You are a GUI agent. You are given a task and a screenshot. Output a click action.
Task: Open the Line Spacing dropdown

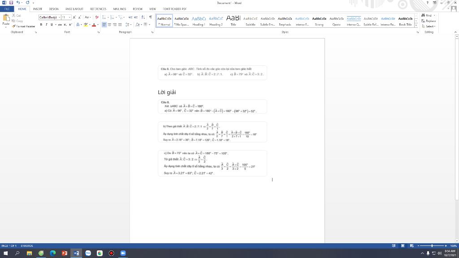128,25
